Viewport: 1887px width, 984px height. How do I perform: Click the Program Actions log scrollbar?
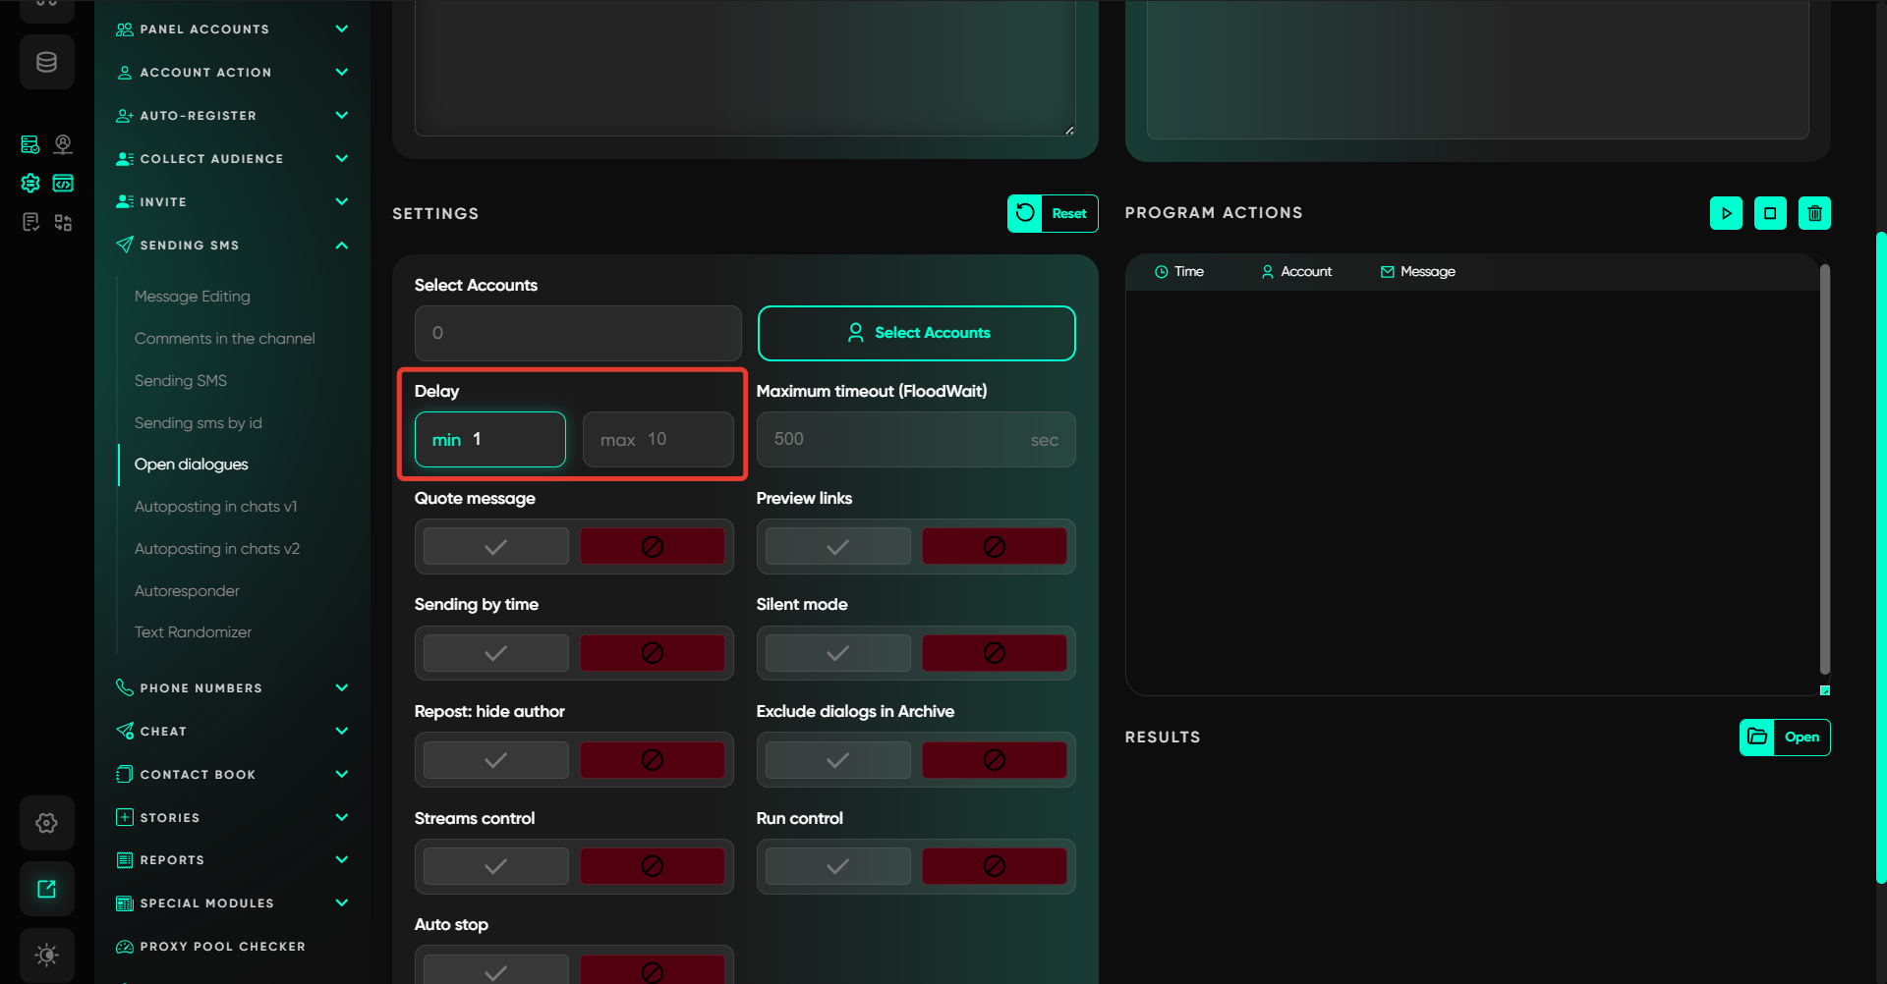1824,469
